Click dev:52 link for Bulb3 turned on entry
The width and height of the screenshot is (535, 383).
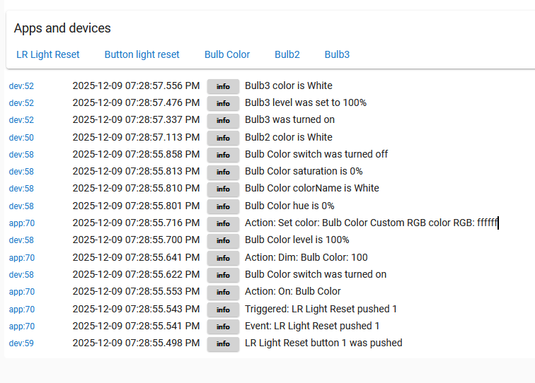[21, 120]
